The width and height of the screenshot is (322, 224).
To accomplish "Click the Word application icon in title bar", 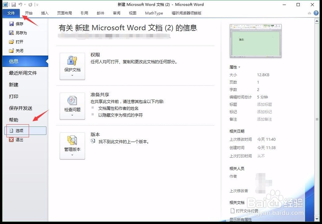I will 5,4.
